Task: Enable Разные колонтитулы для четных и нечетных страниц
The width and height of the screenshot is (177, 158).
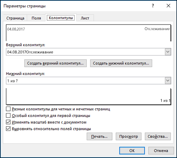Action: click(x=8, y=109)
